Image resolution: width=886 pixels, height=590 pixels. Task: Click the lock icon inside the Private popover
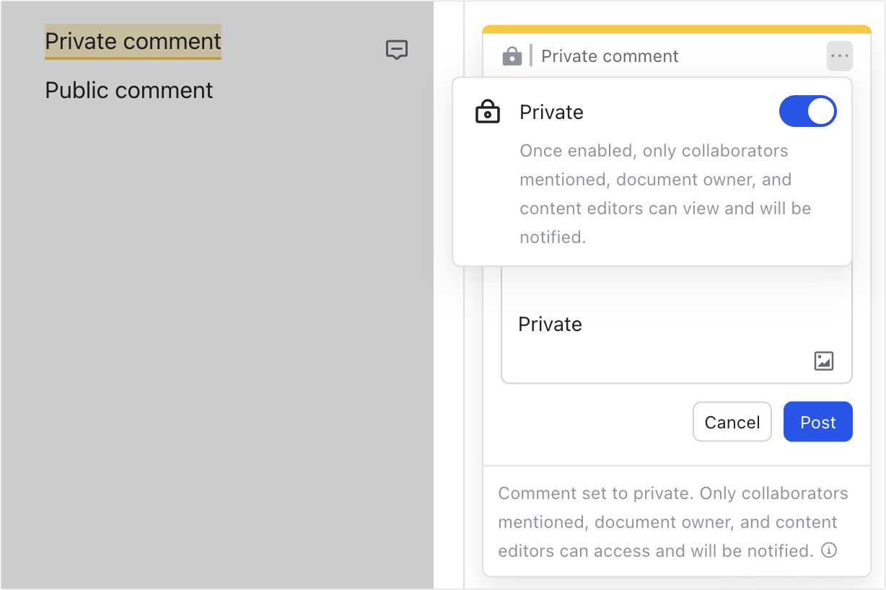[488, 112]
